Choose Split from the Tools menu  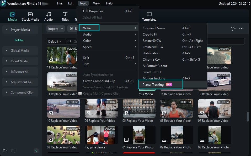(x=108, y=57)
